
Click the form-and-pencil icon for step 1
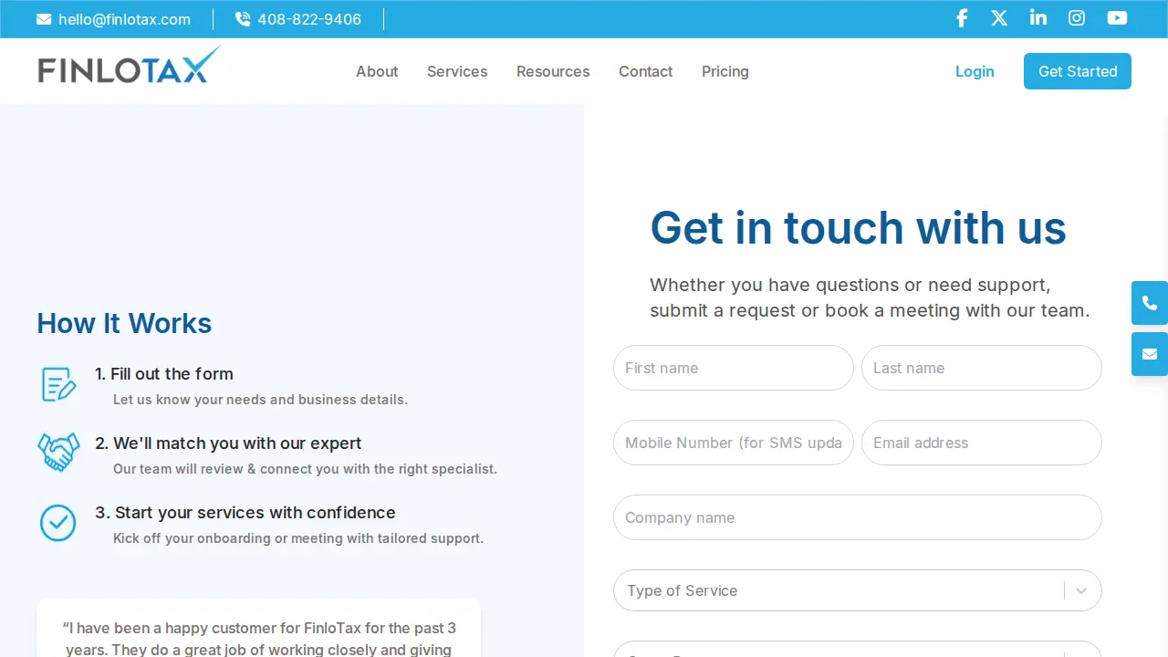point(58,384)
